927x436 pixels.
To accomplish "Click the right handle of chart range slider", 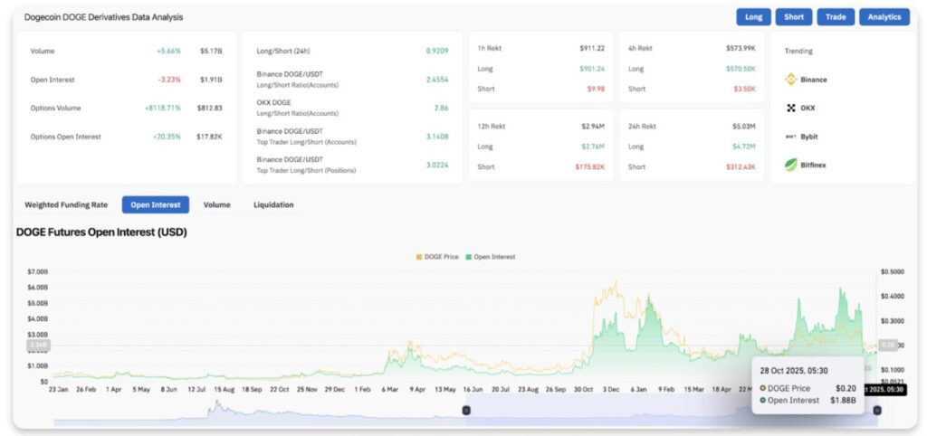I will coord(876,411).
